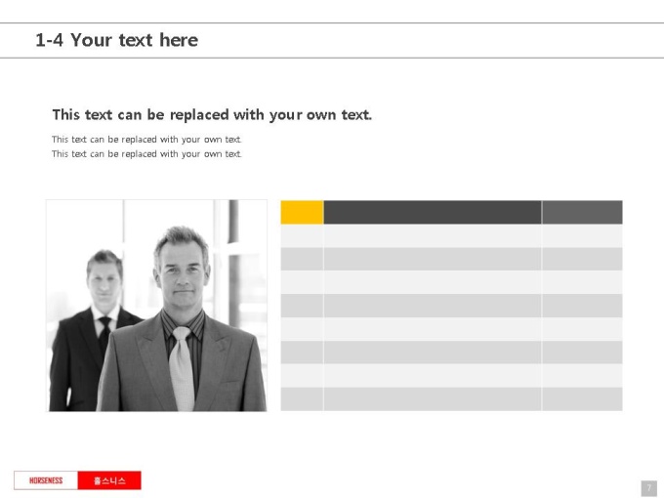Click the last table row's right cell
Image resolution: width=664 pixels, height=498 pixels.
pos(582,399)
